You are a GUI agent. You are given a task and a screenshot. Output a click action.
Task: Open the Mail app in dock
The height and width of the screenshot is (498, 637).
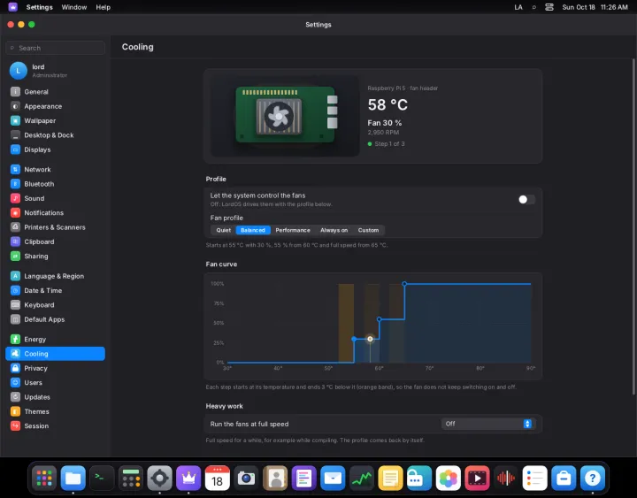[x=333, y=478]
